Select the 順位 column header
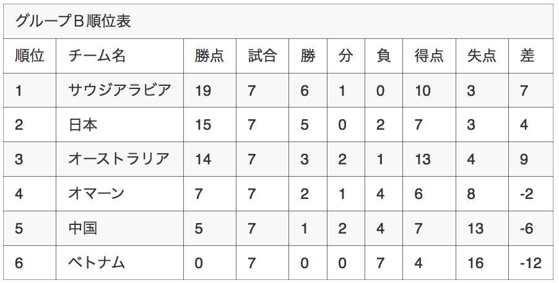 [30, 56]
